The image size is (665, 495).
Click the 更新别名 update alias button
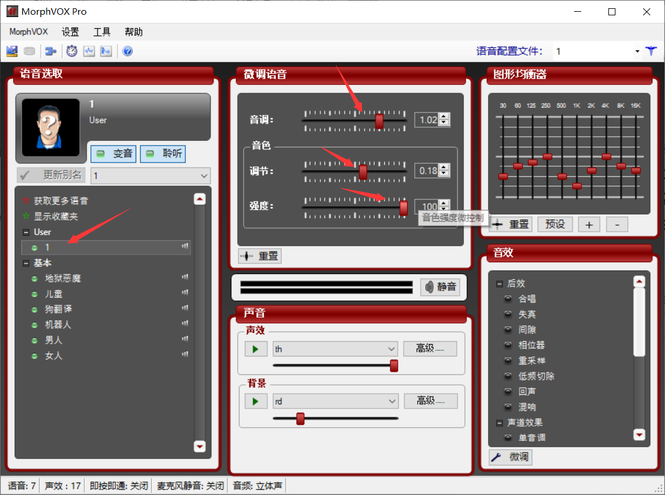[51, 175]
